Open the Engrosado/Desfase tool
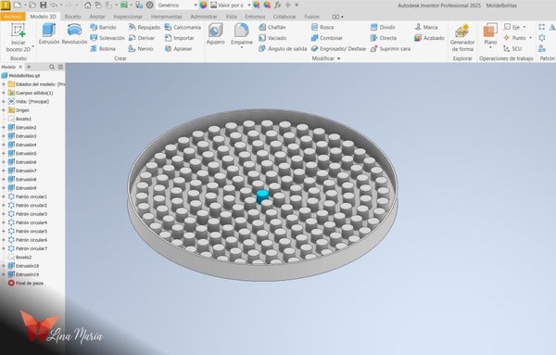 [338, 48]
